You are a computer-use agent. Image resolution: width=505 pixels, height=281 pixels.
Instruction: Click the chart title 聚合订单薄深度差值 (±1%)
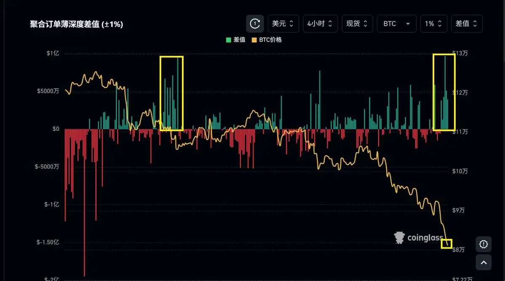pyautogui.click(x=76, y=24)
